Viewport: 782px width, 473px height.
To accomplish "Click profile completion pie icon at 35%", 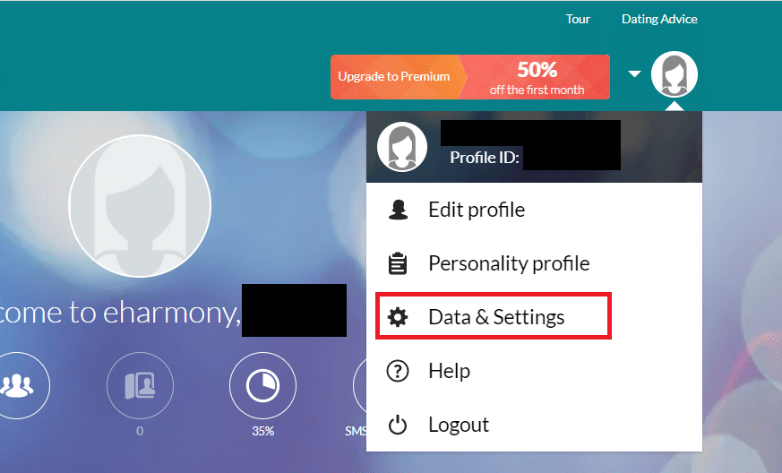I will (x=262, y=385).
